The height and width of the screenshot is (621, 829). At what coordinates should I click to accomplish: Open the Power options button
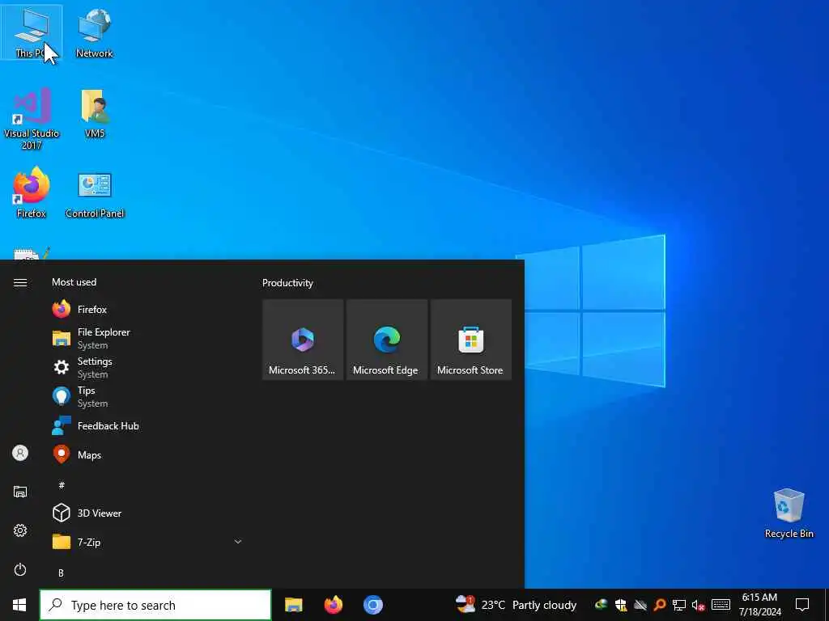click(x=20, y=569)
